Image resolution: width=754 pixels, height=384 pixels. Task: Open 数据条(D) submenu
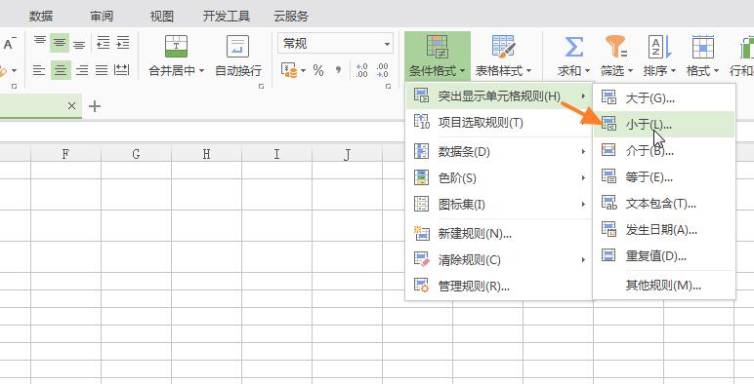(x=499, y=152)
